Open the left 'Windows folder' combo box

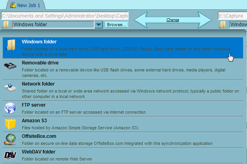point(53,25)
